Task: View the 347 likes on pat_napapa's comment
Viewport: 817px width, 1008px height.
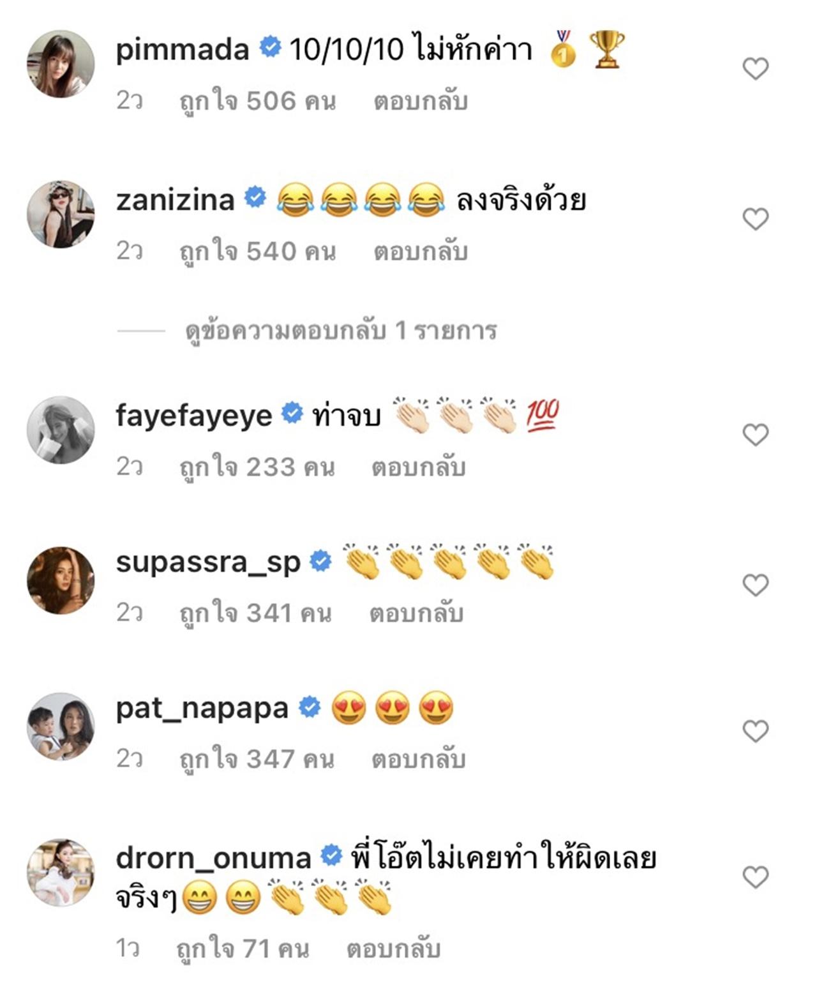Action: pyautogui.click(x=257, y=759)
